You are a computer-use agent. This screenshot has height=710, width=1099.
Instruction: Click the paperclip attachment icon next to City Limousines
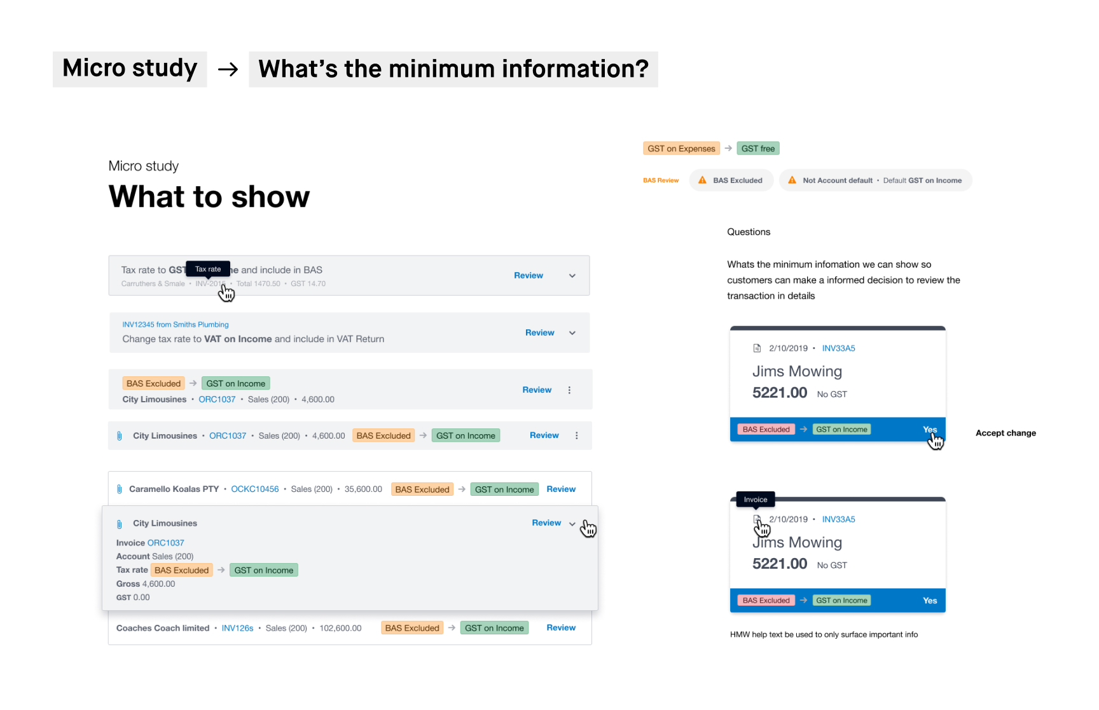coord(120,435)
